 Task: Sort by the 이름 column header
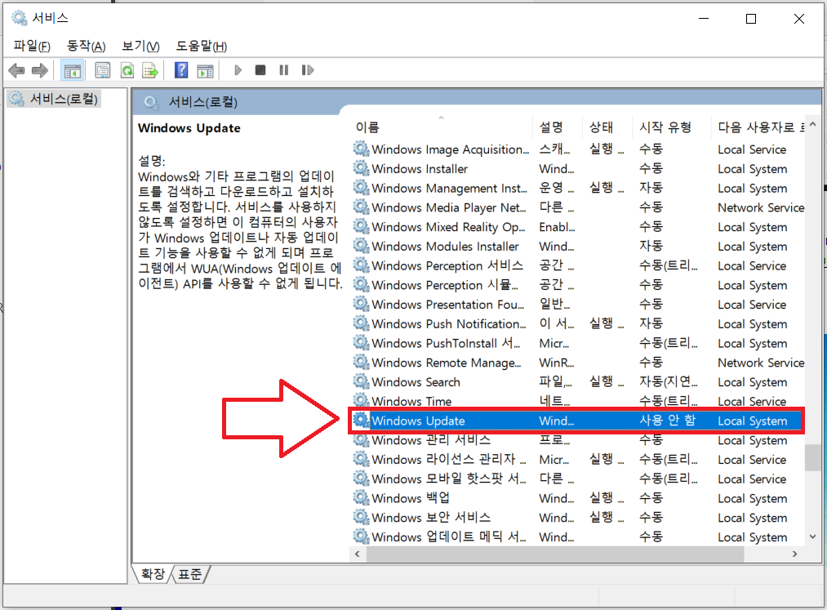click(x=441, y=127)
